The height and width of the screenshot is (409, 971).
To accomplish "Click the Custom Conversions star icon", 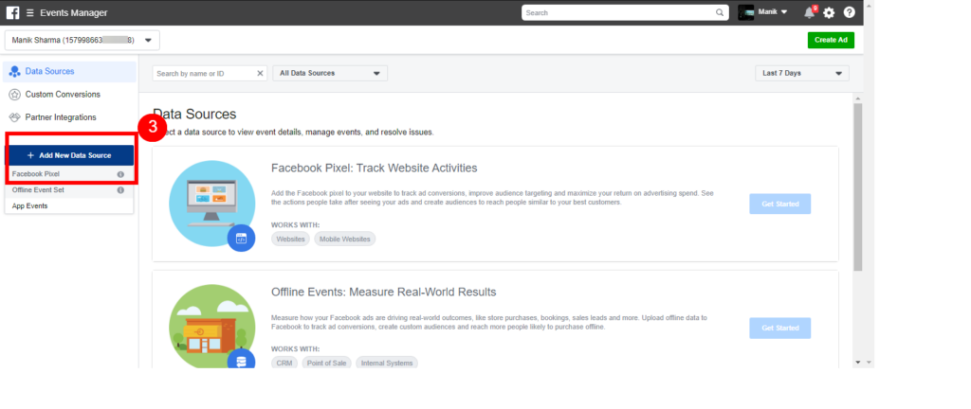I will (14, 95).
